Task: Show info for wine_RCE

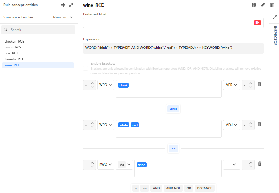Action: pyautogui.click(x=254, y=5)
